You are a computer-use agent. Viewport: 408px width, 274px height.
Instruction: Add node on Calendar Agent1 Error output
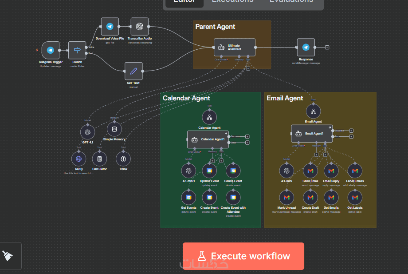point(247,143)
